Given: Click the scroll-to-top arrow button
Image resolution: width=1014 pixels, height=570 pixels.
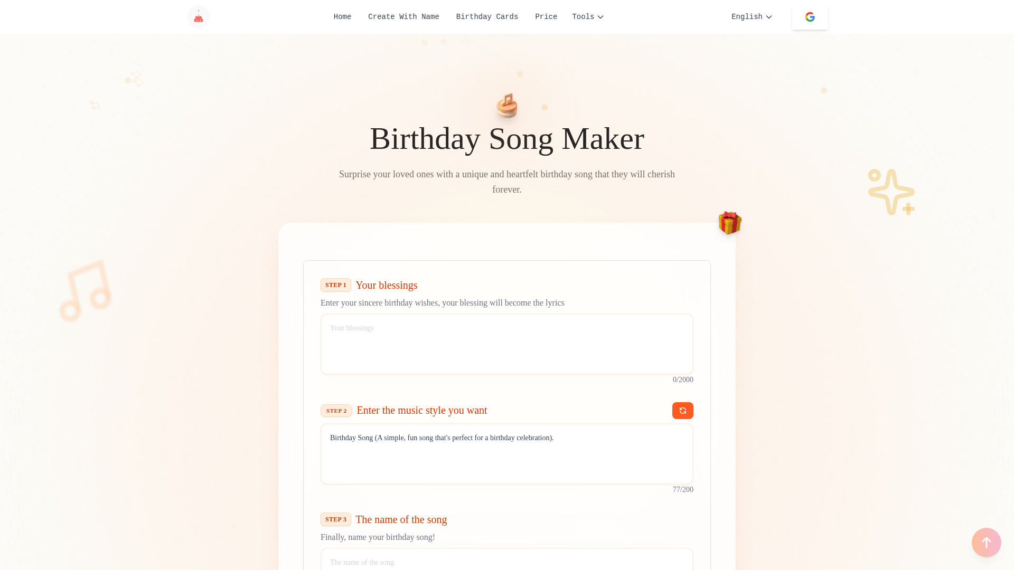Looking at the screenshot, I should coord(986,543).
